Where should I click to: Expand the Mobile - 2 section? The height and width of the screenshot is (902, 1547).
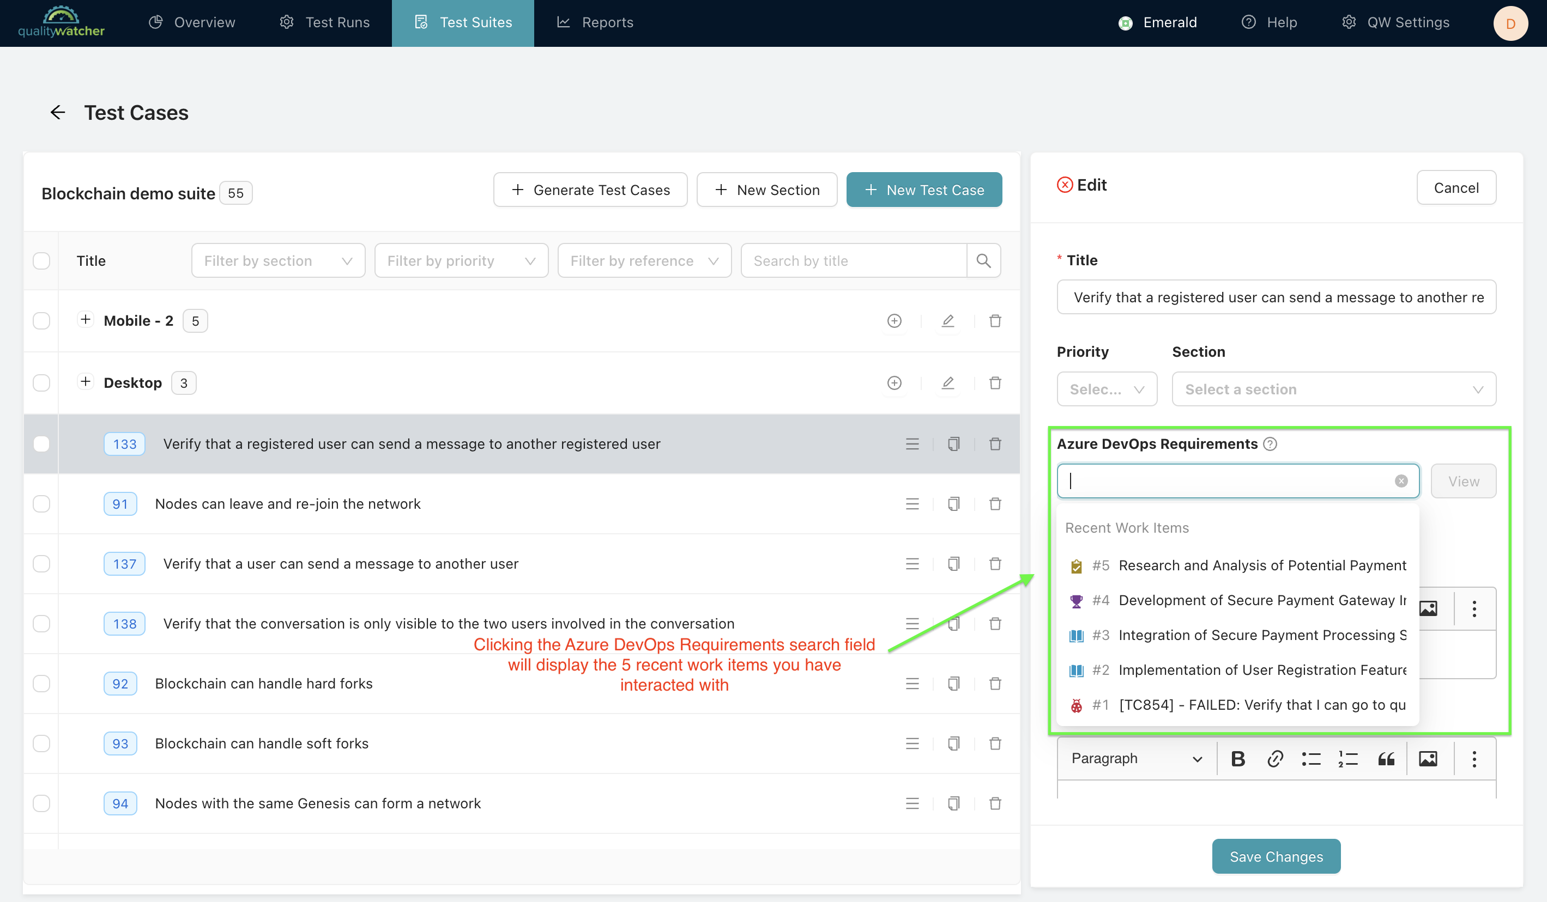86,320
